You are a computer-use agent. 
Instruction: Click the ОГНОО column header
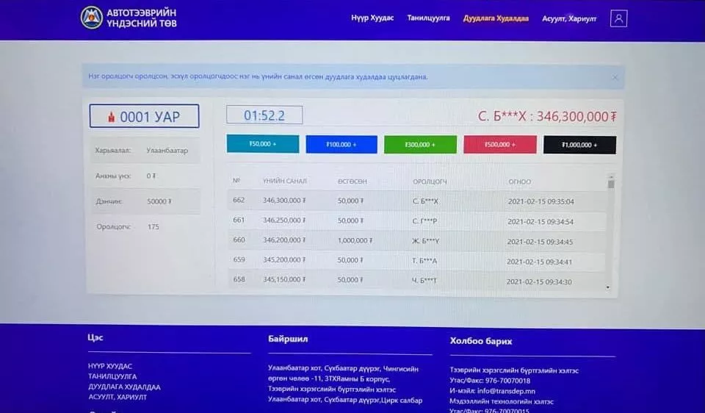(520, 182)
